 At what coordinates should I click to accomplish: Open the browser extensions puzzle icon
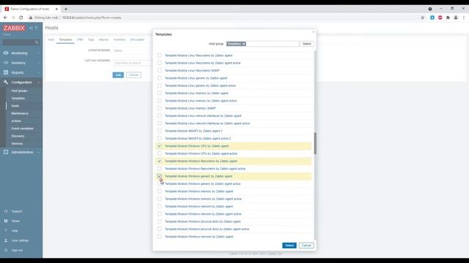click(448, 18)
